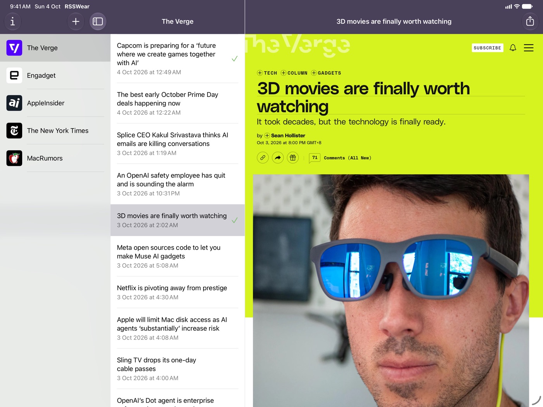Open the MacRumors feed
The width and height of the screenshot is (543, 407).
click(x=55, y=158)
